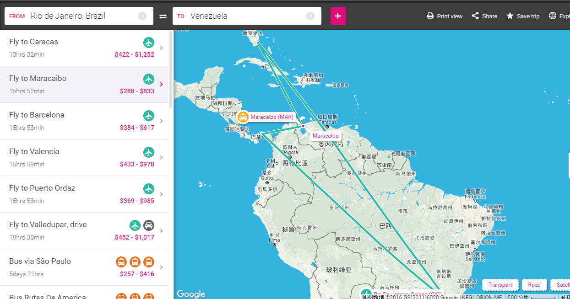
Task: Click duration 13hrs 32min
Action: point(27,54)
